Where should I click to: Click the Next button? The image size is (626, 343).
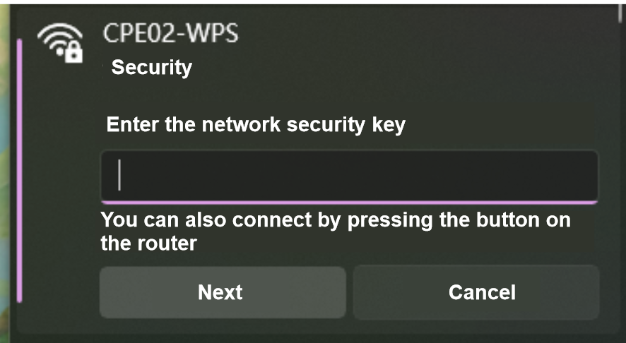pos(222,292)
